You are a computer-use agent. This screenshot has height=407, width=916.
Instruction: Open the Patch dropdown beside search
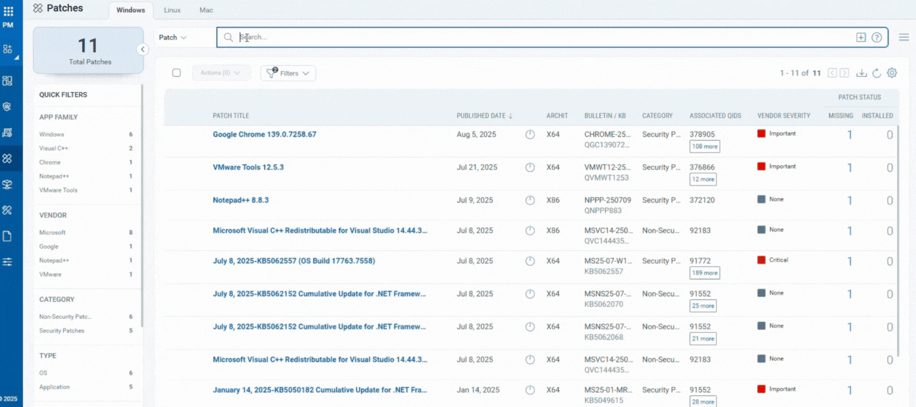172,37
